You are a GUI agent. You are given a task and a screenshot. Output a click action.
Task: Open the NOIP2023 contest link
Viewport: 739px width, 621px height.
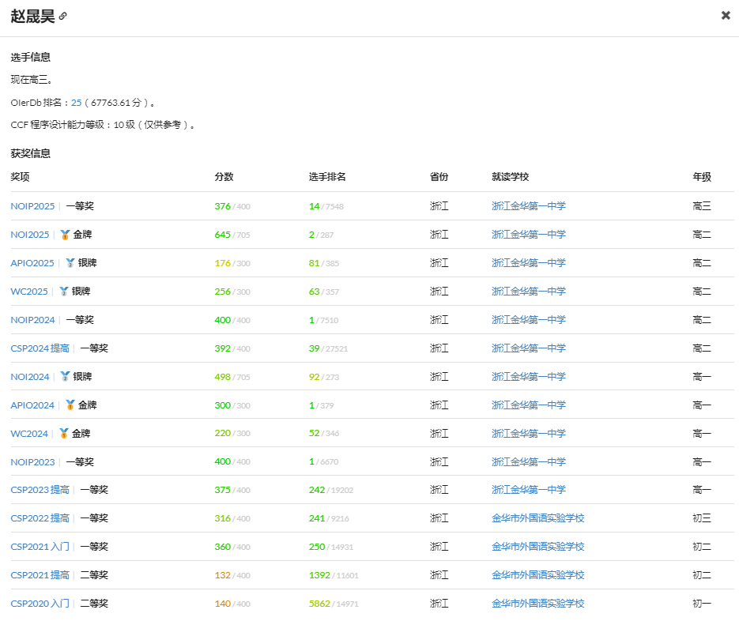32,462
